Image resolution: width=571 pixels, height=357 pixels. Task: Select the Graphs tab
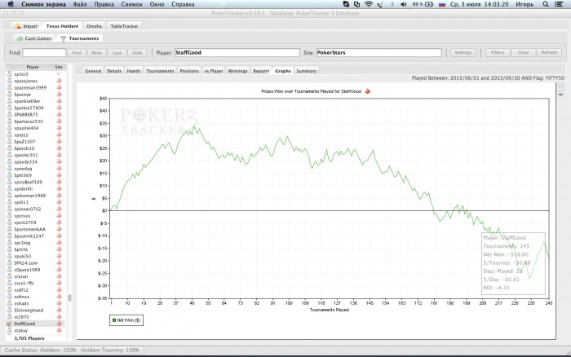click(283, 71)
